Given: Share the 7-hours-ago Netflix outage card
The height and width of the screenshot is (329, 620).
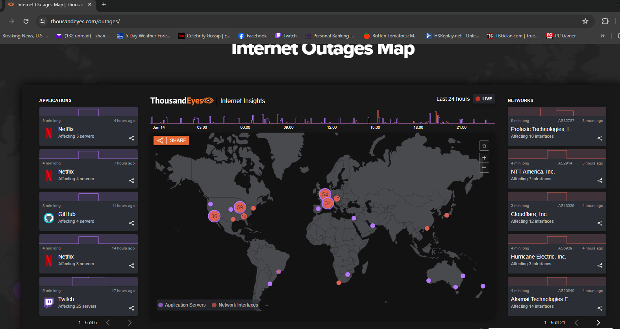Looking at the screenshot, I should pos(131,181).
